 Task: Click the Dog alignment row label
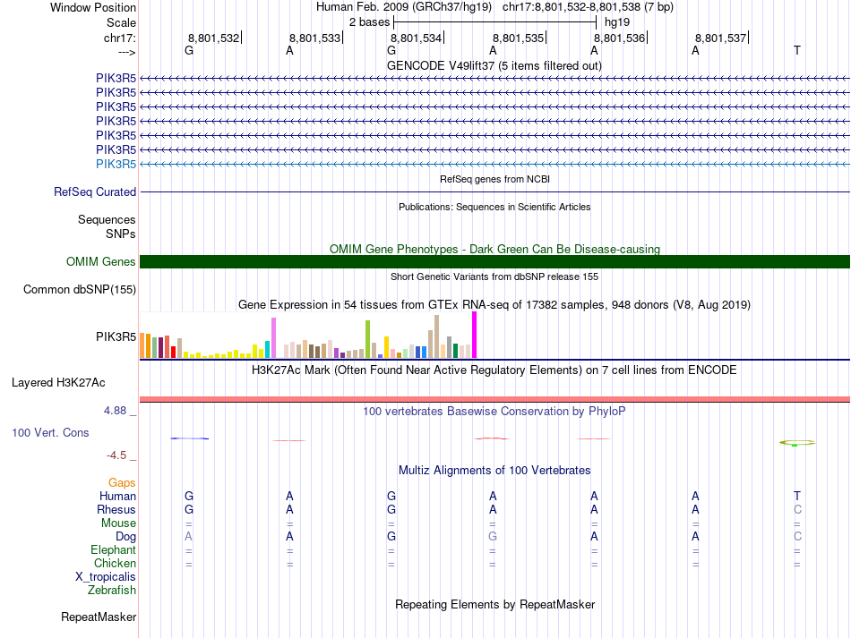point(125,537)
